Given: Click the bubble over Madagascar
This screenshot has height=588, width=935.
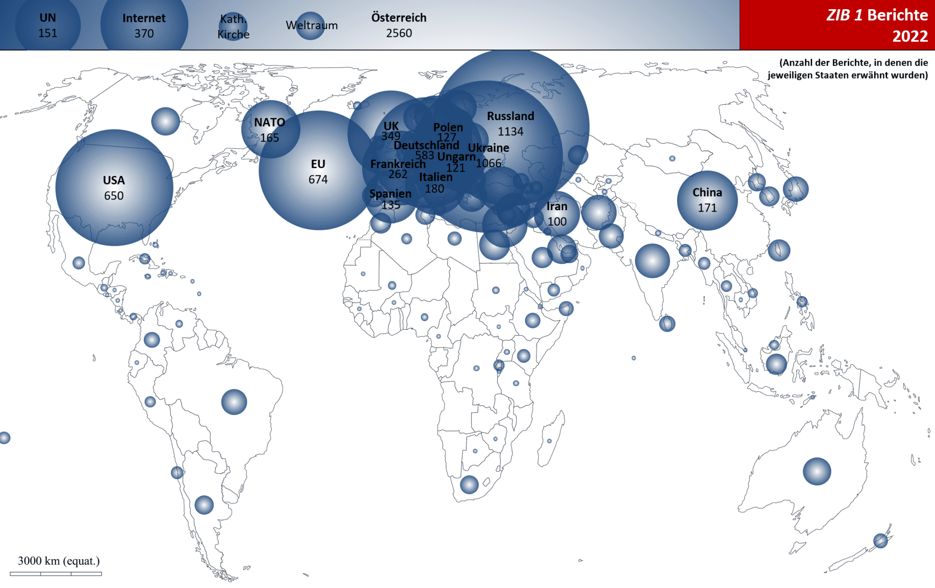Looking at the screenshot, I should tap(549, 441).
